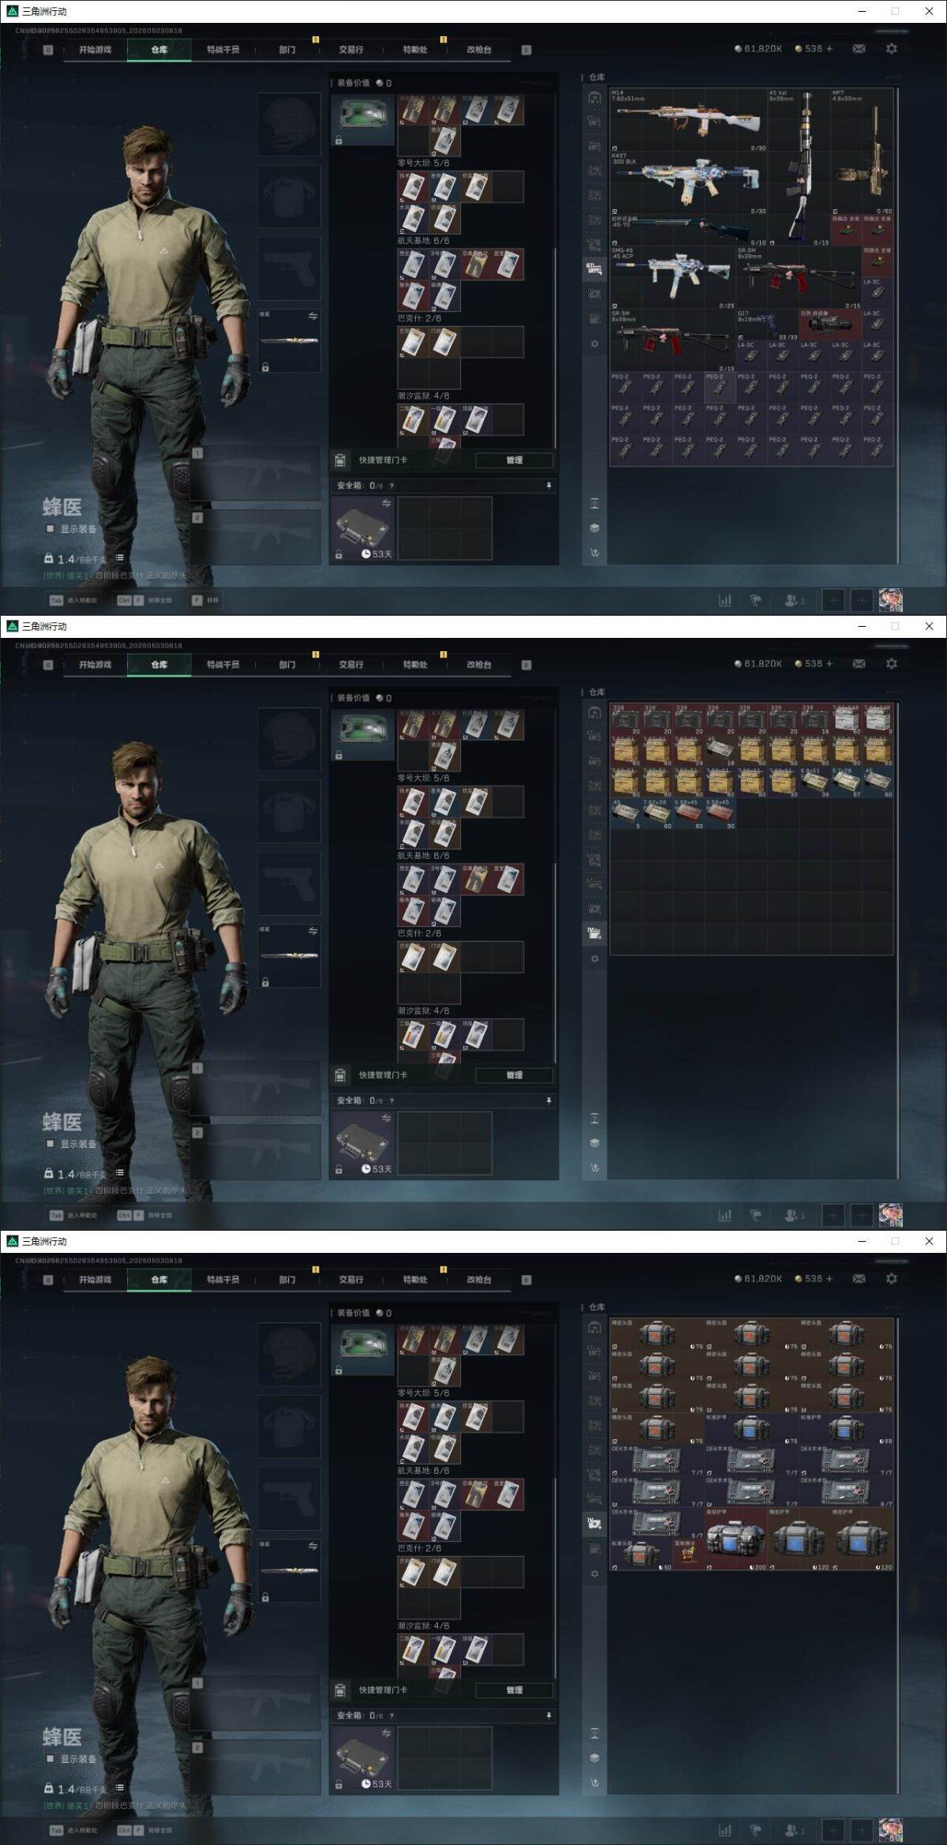Open 特勤处 tab in bottom window
Viewport: 947px width, 1845px height.
pos(415,1280)
